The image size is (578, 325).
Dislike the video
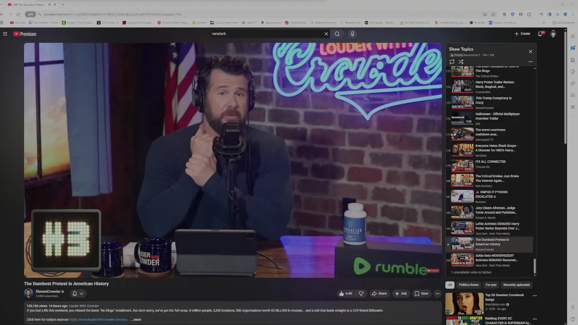point(361,293)
